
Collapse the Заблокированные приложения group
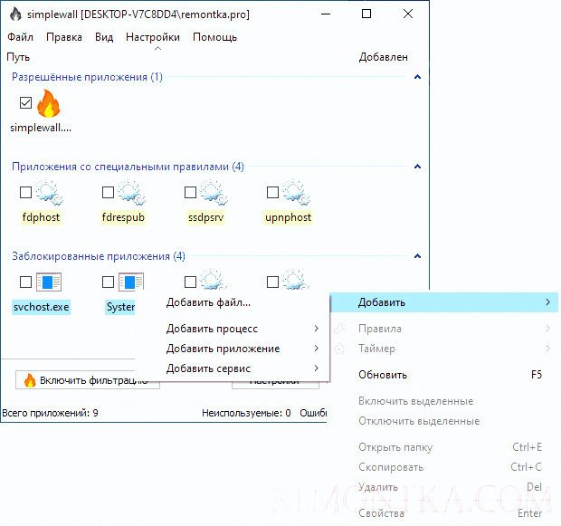tap(417, 257)
